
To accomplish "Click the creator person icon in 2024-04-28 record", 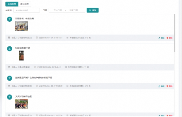I will coord(9,38).
